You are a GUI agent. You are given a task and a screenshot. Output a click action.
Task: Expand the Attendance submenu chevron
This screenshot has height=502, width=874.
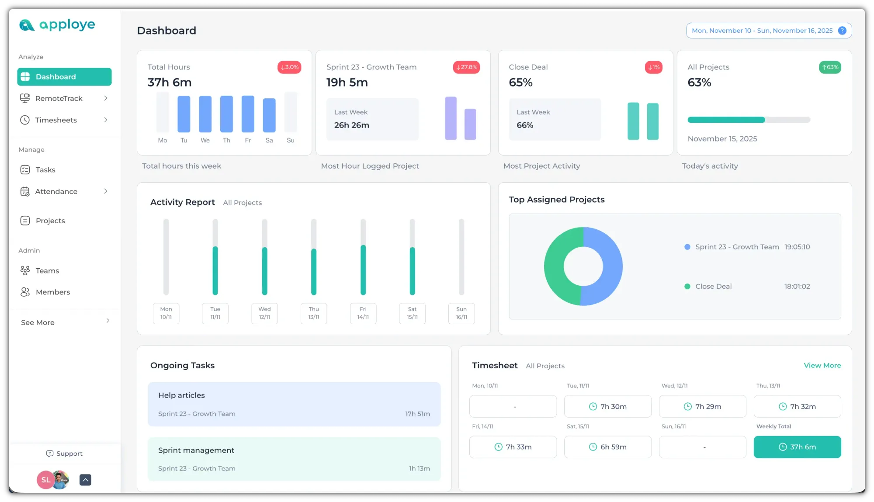coord(106,191)
